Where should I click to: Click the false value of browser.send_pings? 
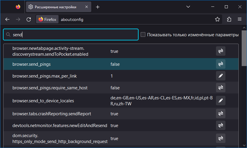pyautogui.click(x=115, y=64)
